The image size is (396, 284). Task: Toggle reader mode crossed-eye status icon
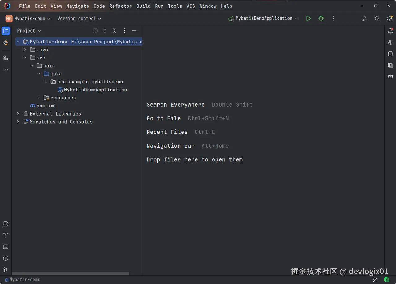point(375,280)
